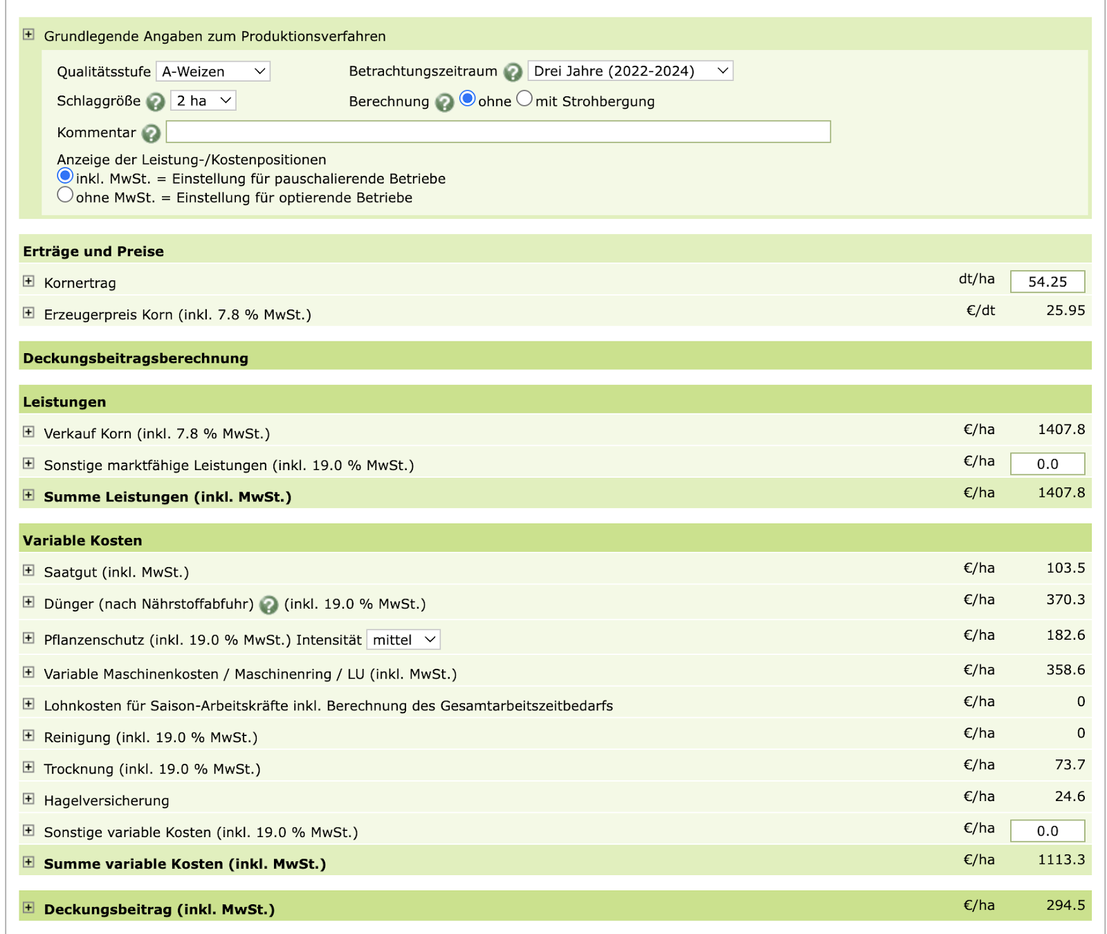Expand the Hagelversicherung row

pos(28,798)
